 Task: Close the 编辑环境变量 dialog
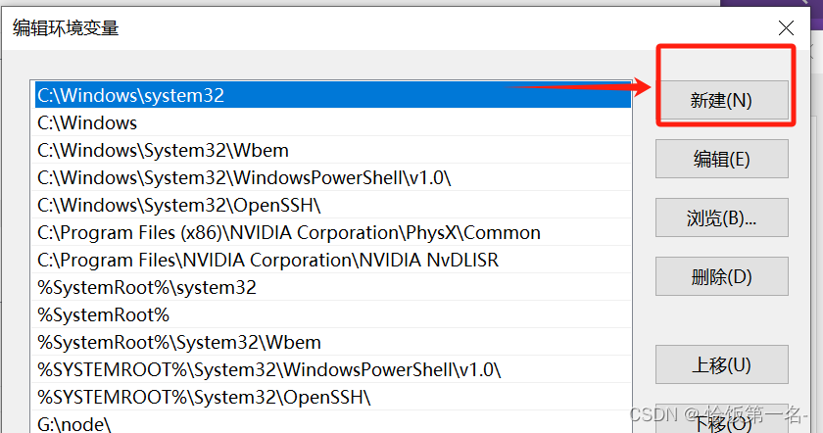pyautogui.click(x=786, y=27)
